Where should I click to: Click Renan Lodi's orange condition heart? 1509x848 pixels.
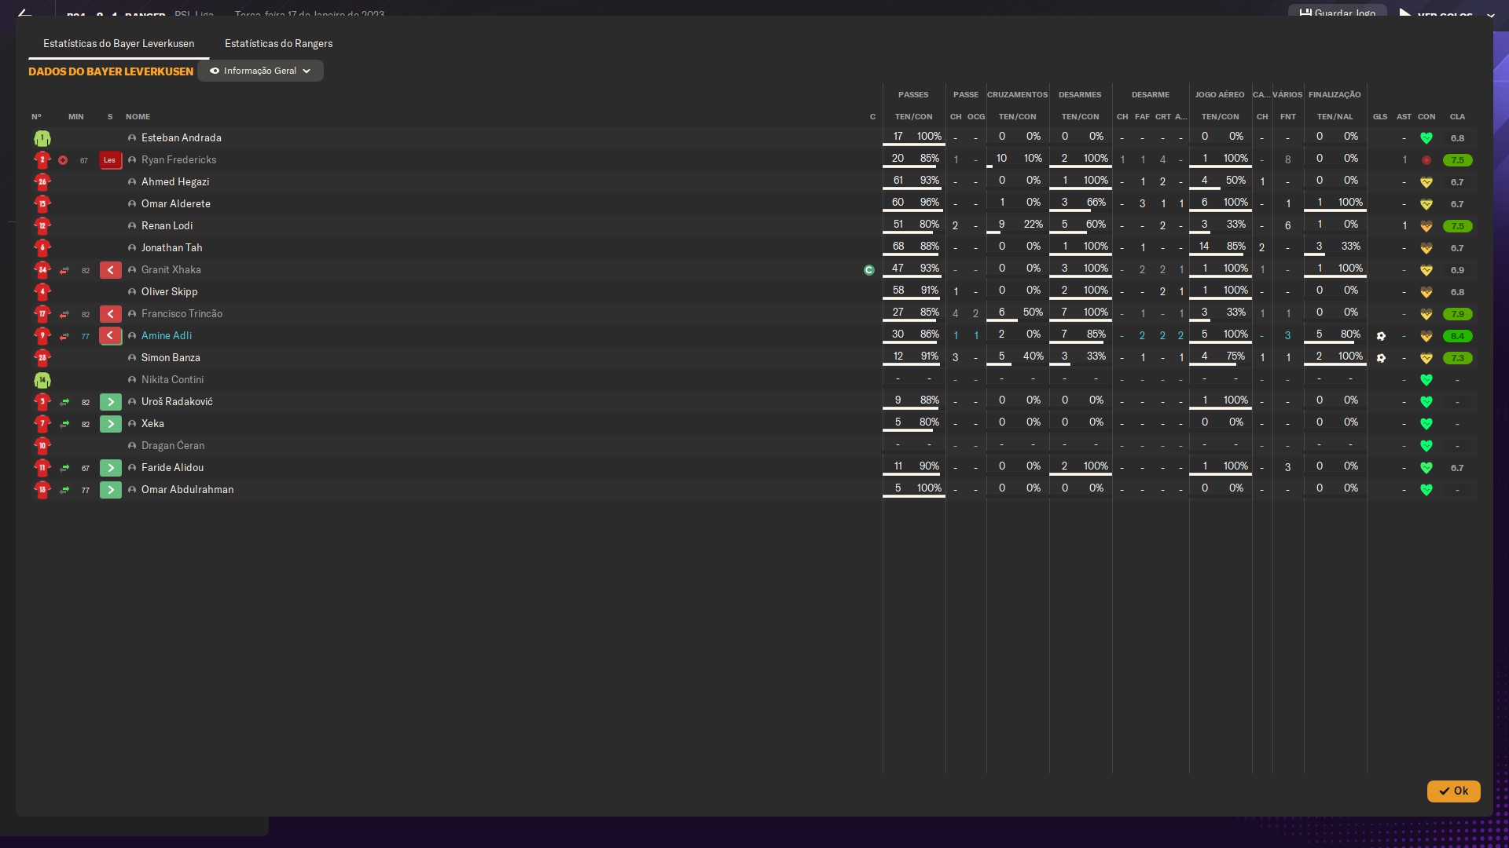coord(1426,226)
